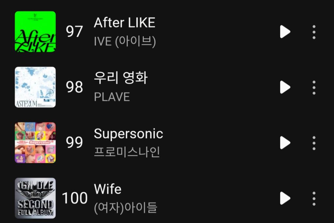Select the song title Wife
This screenshot has height=223, width=334.
(x=107, y=189)
